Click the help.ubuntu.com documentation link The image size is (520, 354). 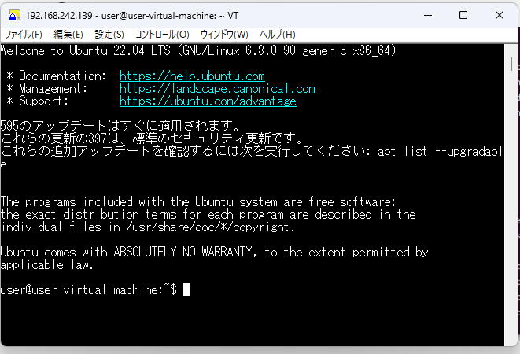tap(192, 76)
